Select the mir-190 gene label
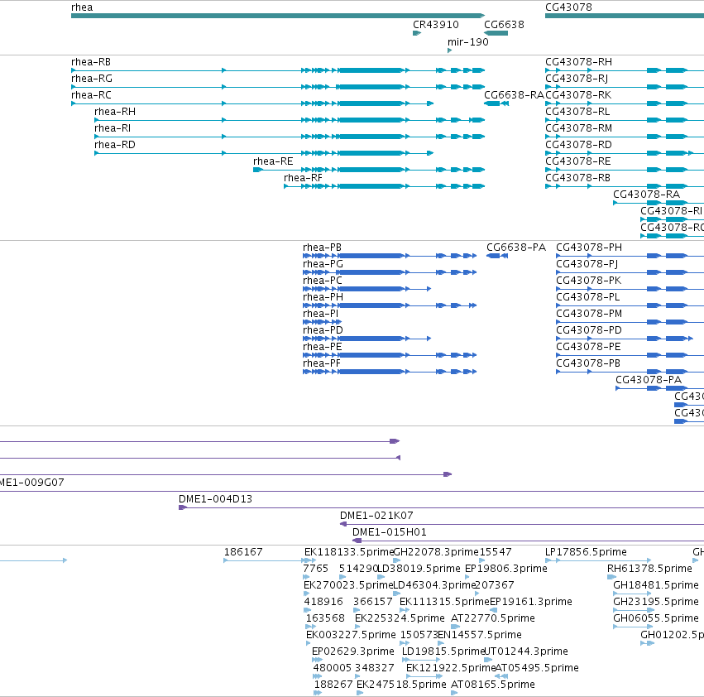 [468, 42]
